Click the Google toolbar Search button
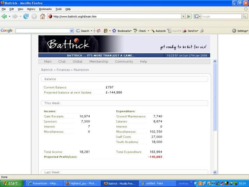This screenshot has height=187, width=249. tap(82, 31)
